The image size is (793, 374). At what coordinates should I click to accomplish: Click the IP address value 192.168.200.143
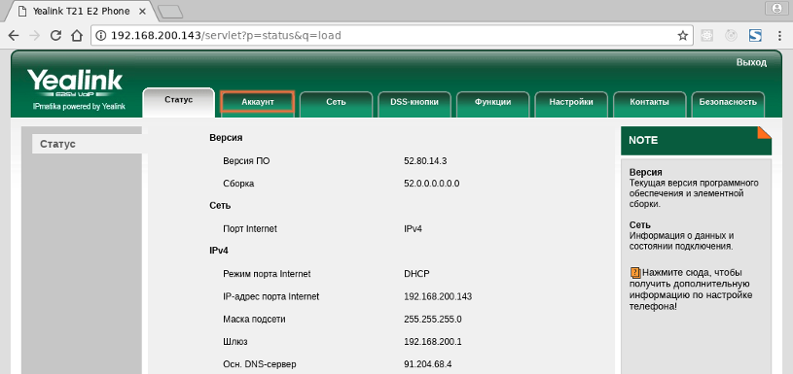pyautogui.click(x=438, y=297)
